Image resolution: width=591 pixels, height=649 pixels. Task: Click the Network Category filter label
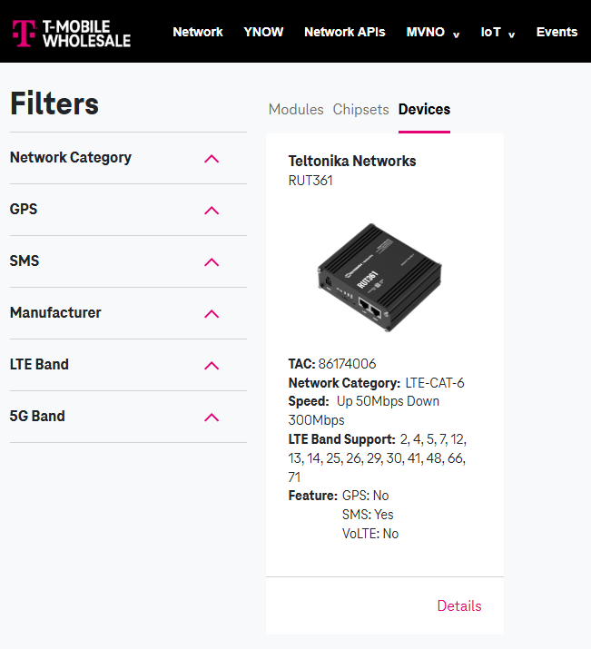(71, 157)
